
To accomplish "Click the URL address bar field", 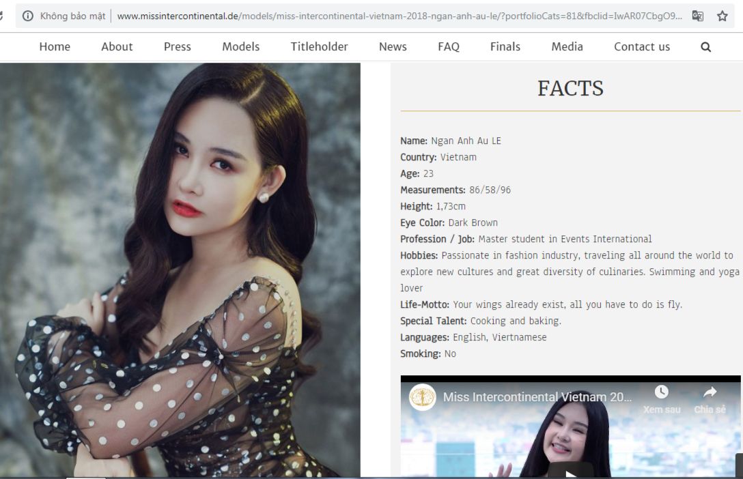I will coord(396,16).
